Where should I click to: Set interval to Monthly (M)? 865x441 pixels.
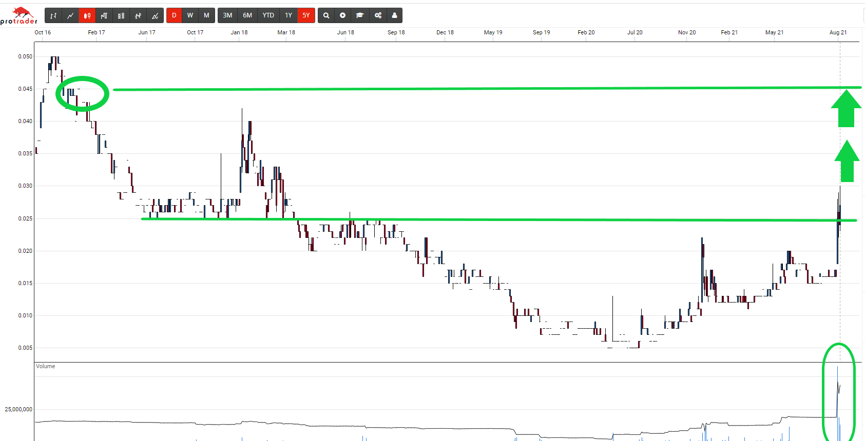click(x=206, y=15)
